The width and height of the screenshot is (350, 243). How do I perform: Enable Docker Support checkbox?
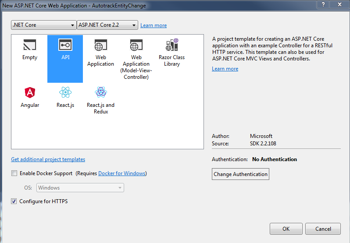14,173
